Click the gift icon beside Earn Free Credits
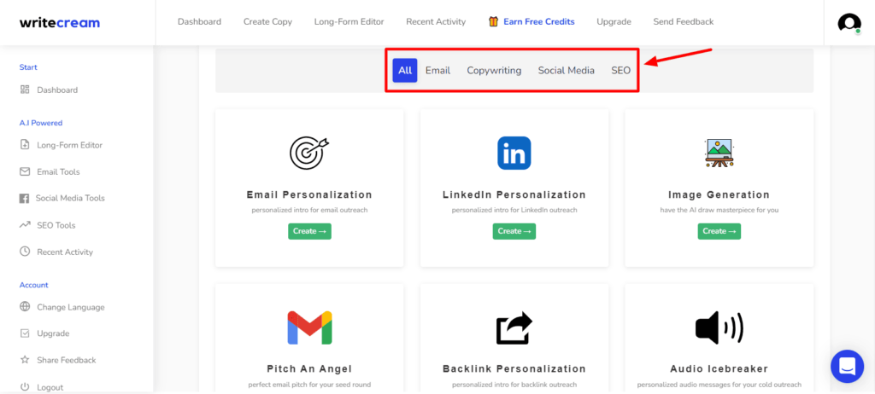Screen dimensions: 875x394 pyautogui.click(x=493, y=21)
